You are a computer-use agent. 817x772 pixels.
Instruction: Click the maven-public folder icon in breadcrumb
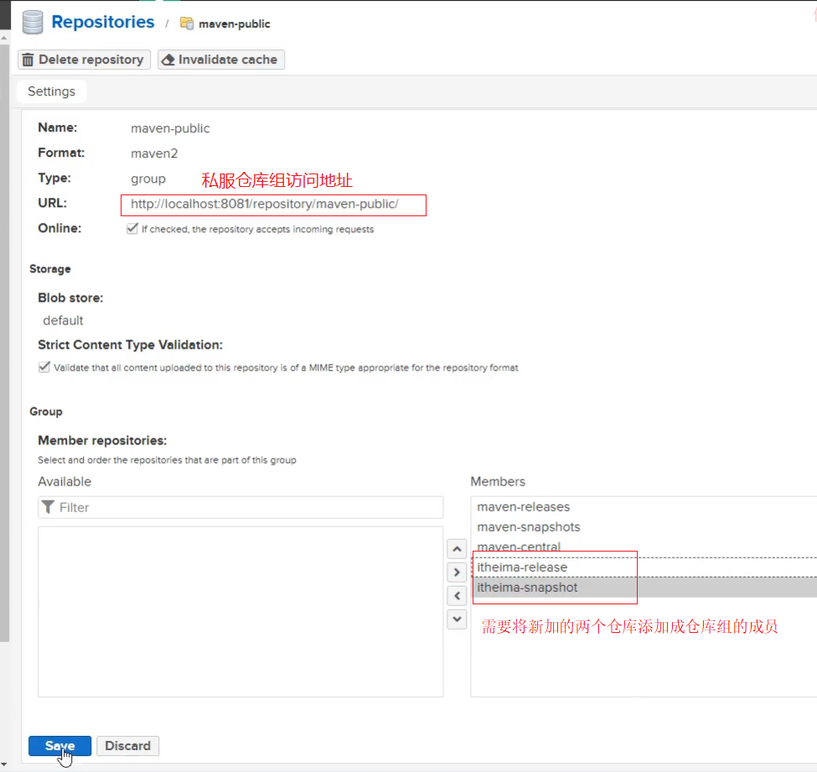tap(187, 23)
